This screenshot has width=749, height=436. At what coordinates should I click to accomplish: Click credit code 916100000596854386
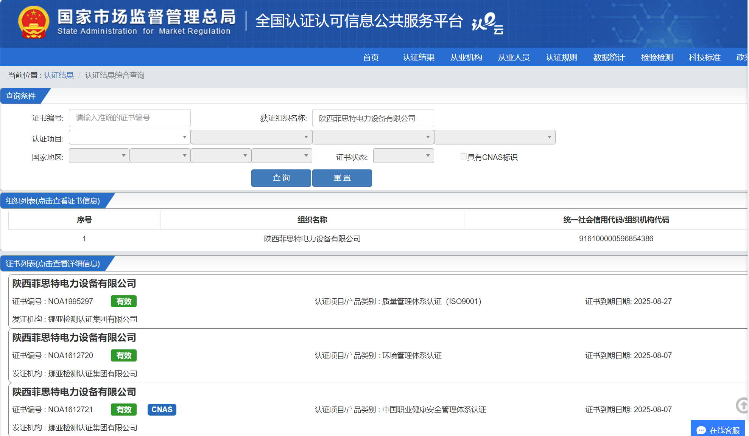pos(616,239)
